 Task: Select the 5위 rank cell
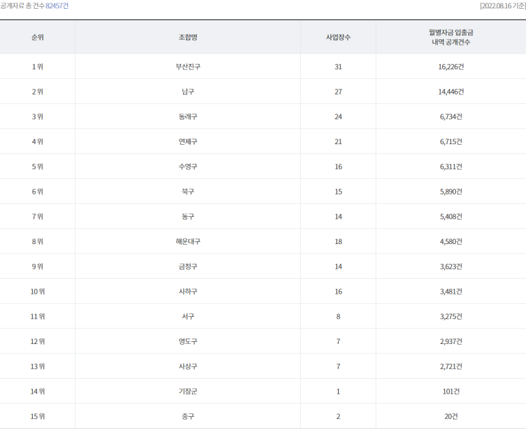[37, 167]
